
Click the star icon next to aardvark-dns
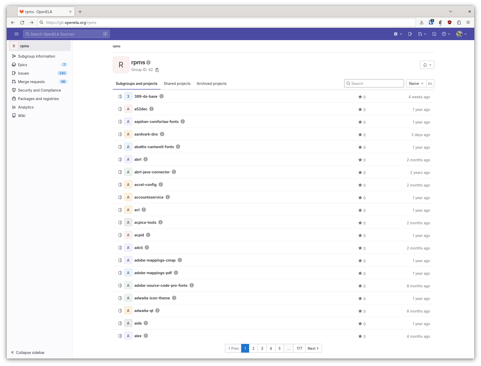coord(360,135)
